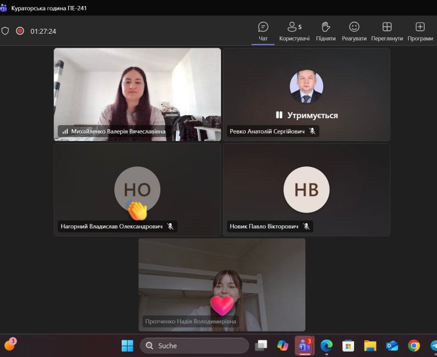The image size is (437, 357).
Task: Open the Чат (Chat) panel
Action: pyautogui.click(x=263, y=31)
